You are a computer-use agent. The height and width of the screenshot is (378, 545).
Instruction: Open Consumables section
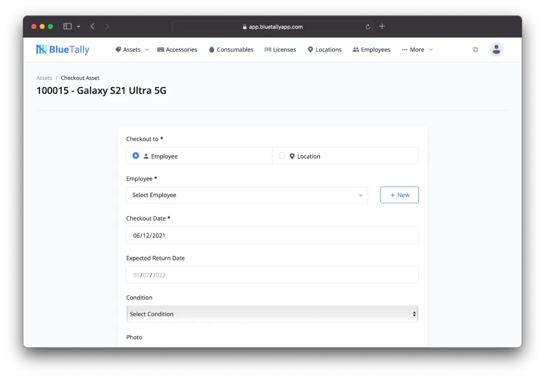click(231, 50)
